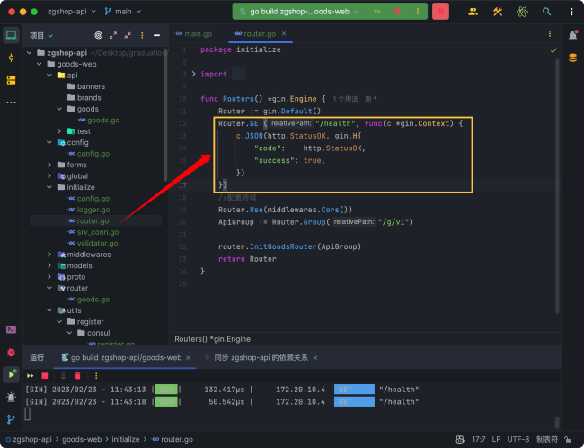
Task: Open the Search Everywhere magnifier
Action: (547, 12)
